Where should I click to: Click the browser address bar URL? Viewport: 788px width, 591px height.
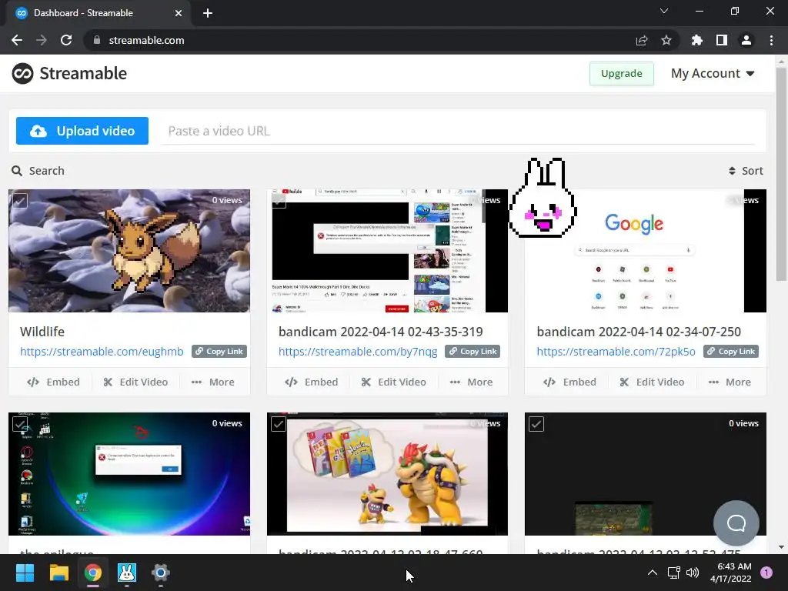click(x=147, y=40)
